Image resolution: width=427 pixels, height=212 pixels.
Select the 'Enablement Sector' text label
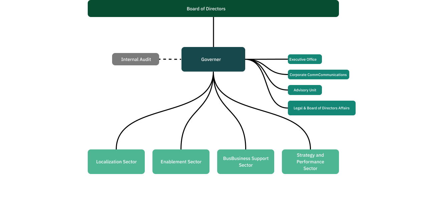click(181, 162)
